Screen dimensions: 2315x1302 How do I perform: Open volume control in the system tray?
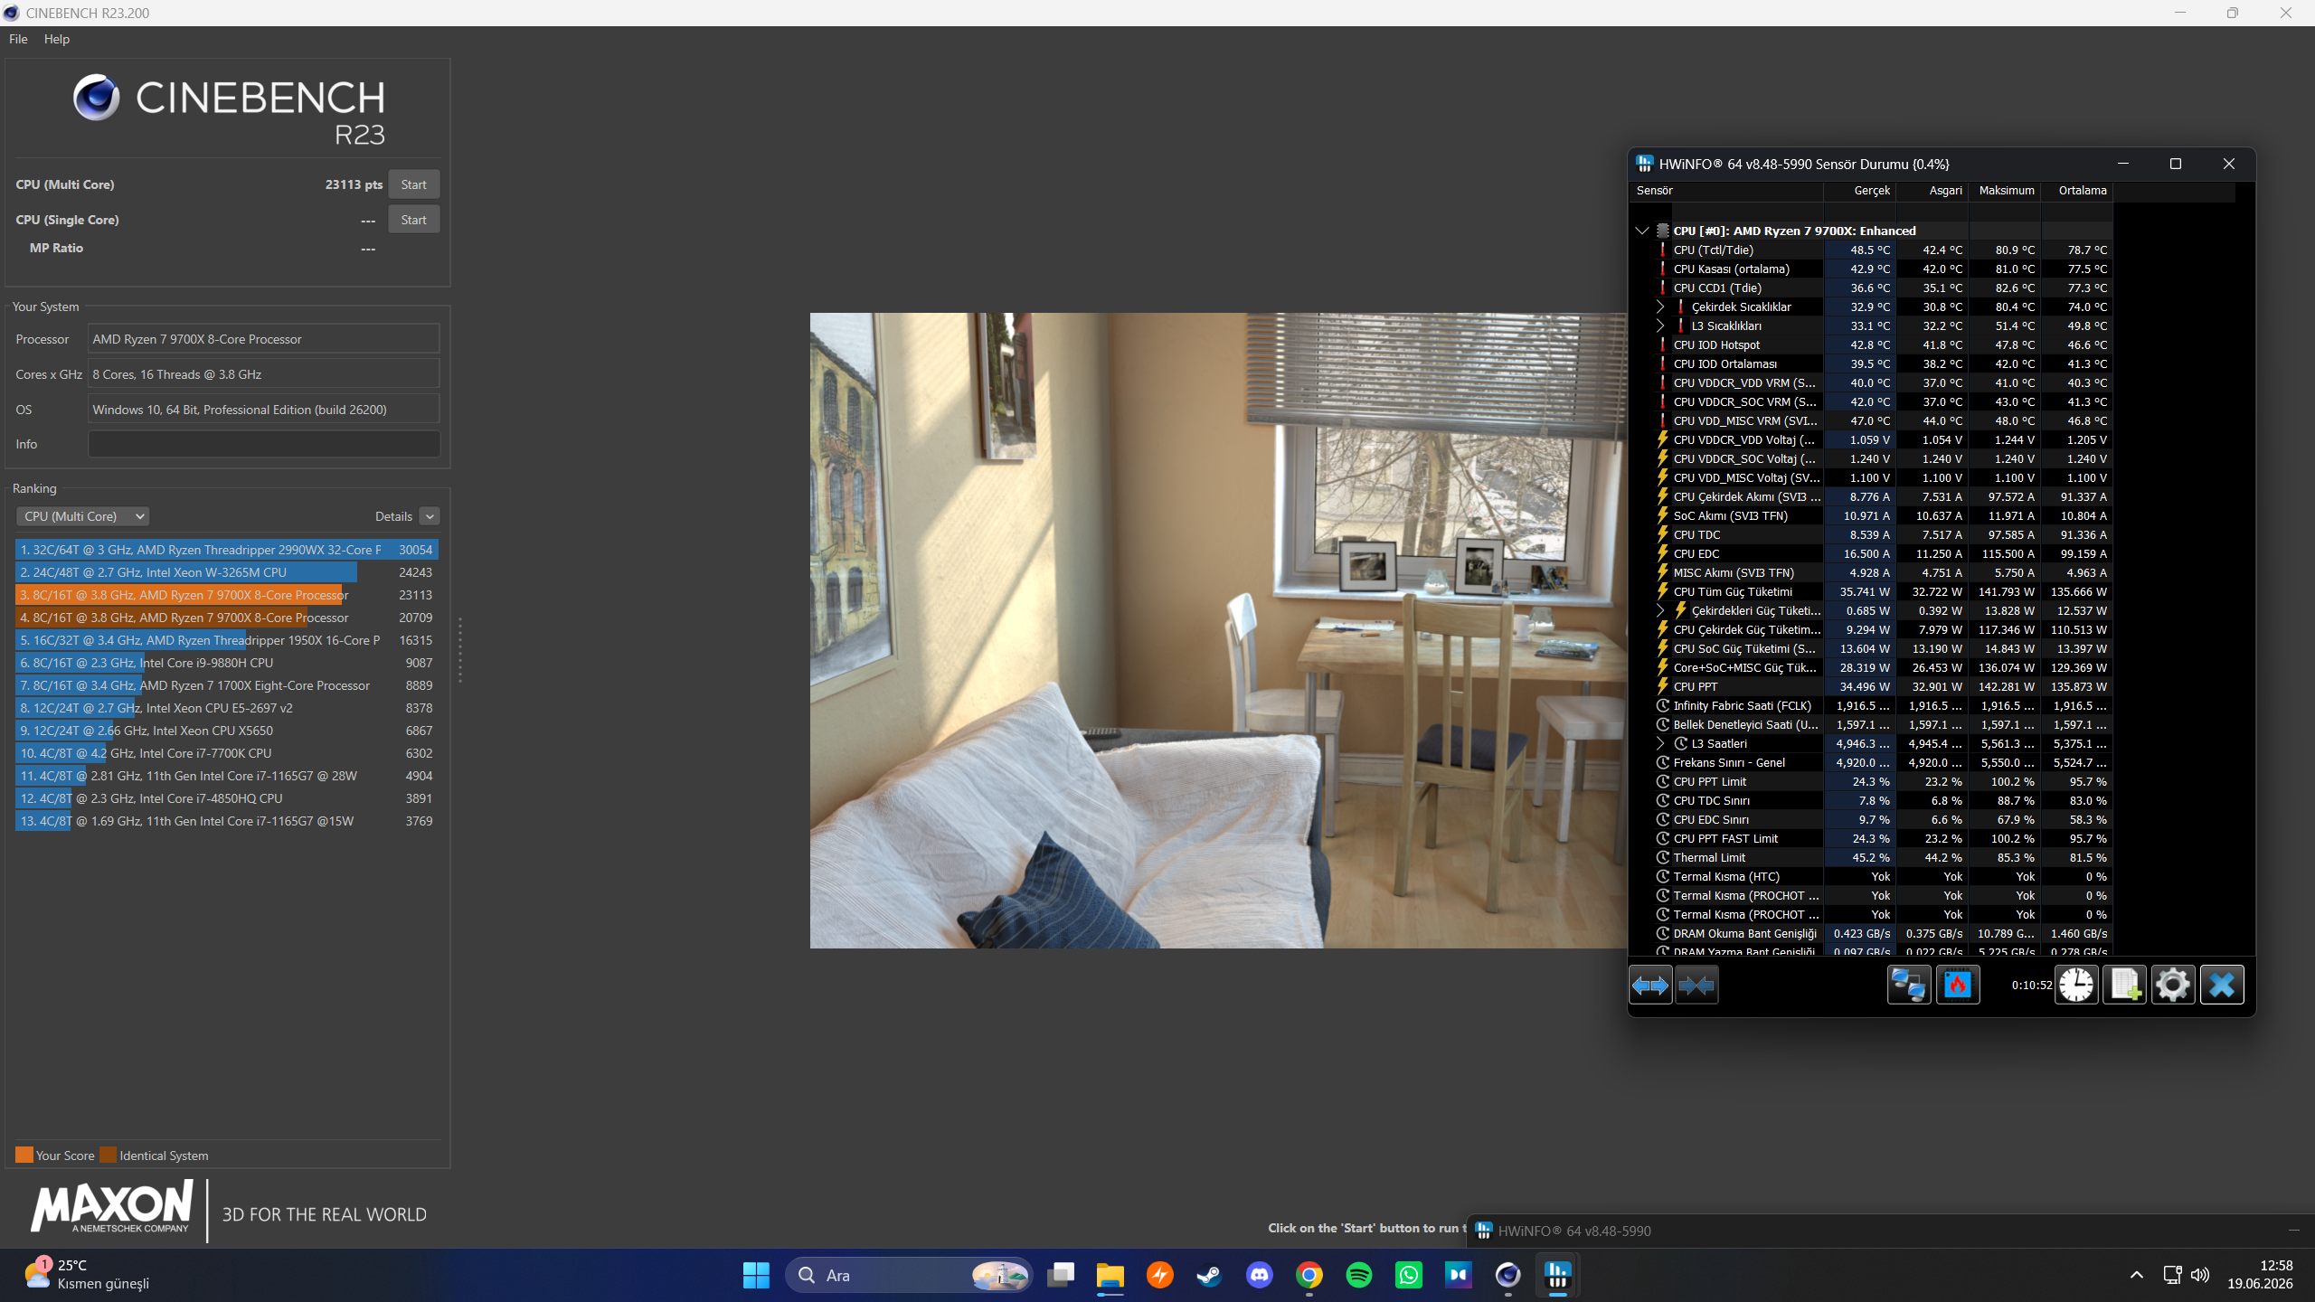pos(2200,1275)
